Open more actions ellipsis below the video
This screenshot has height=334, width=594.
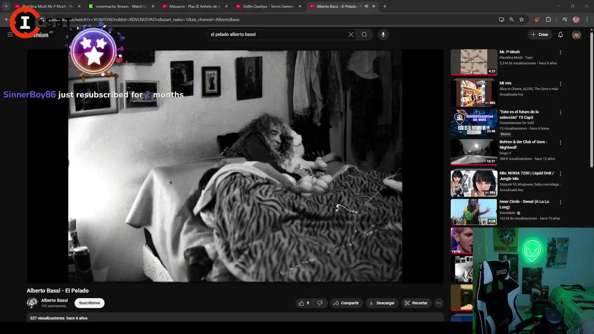tap(439, 303)
